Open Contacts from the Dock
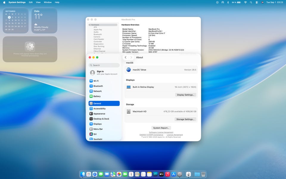This screenshot has width=286, height=179. tap(137, 174)
